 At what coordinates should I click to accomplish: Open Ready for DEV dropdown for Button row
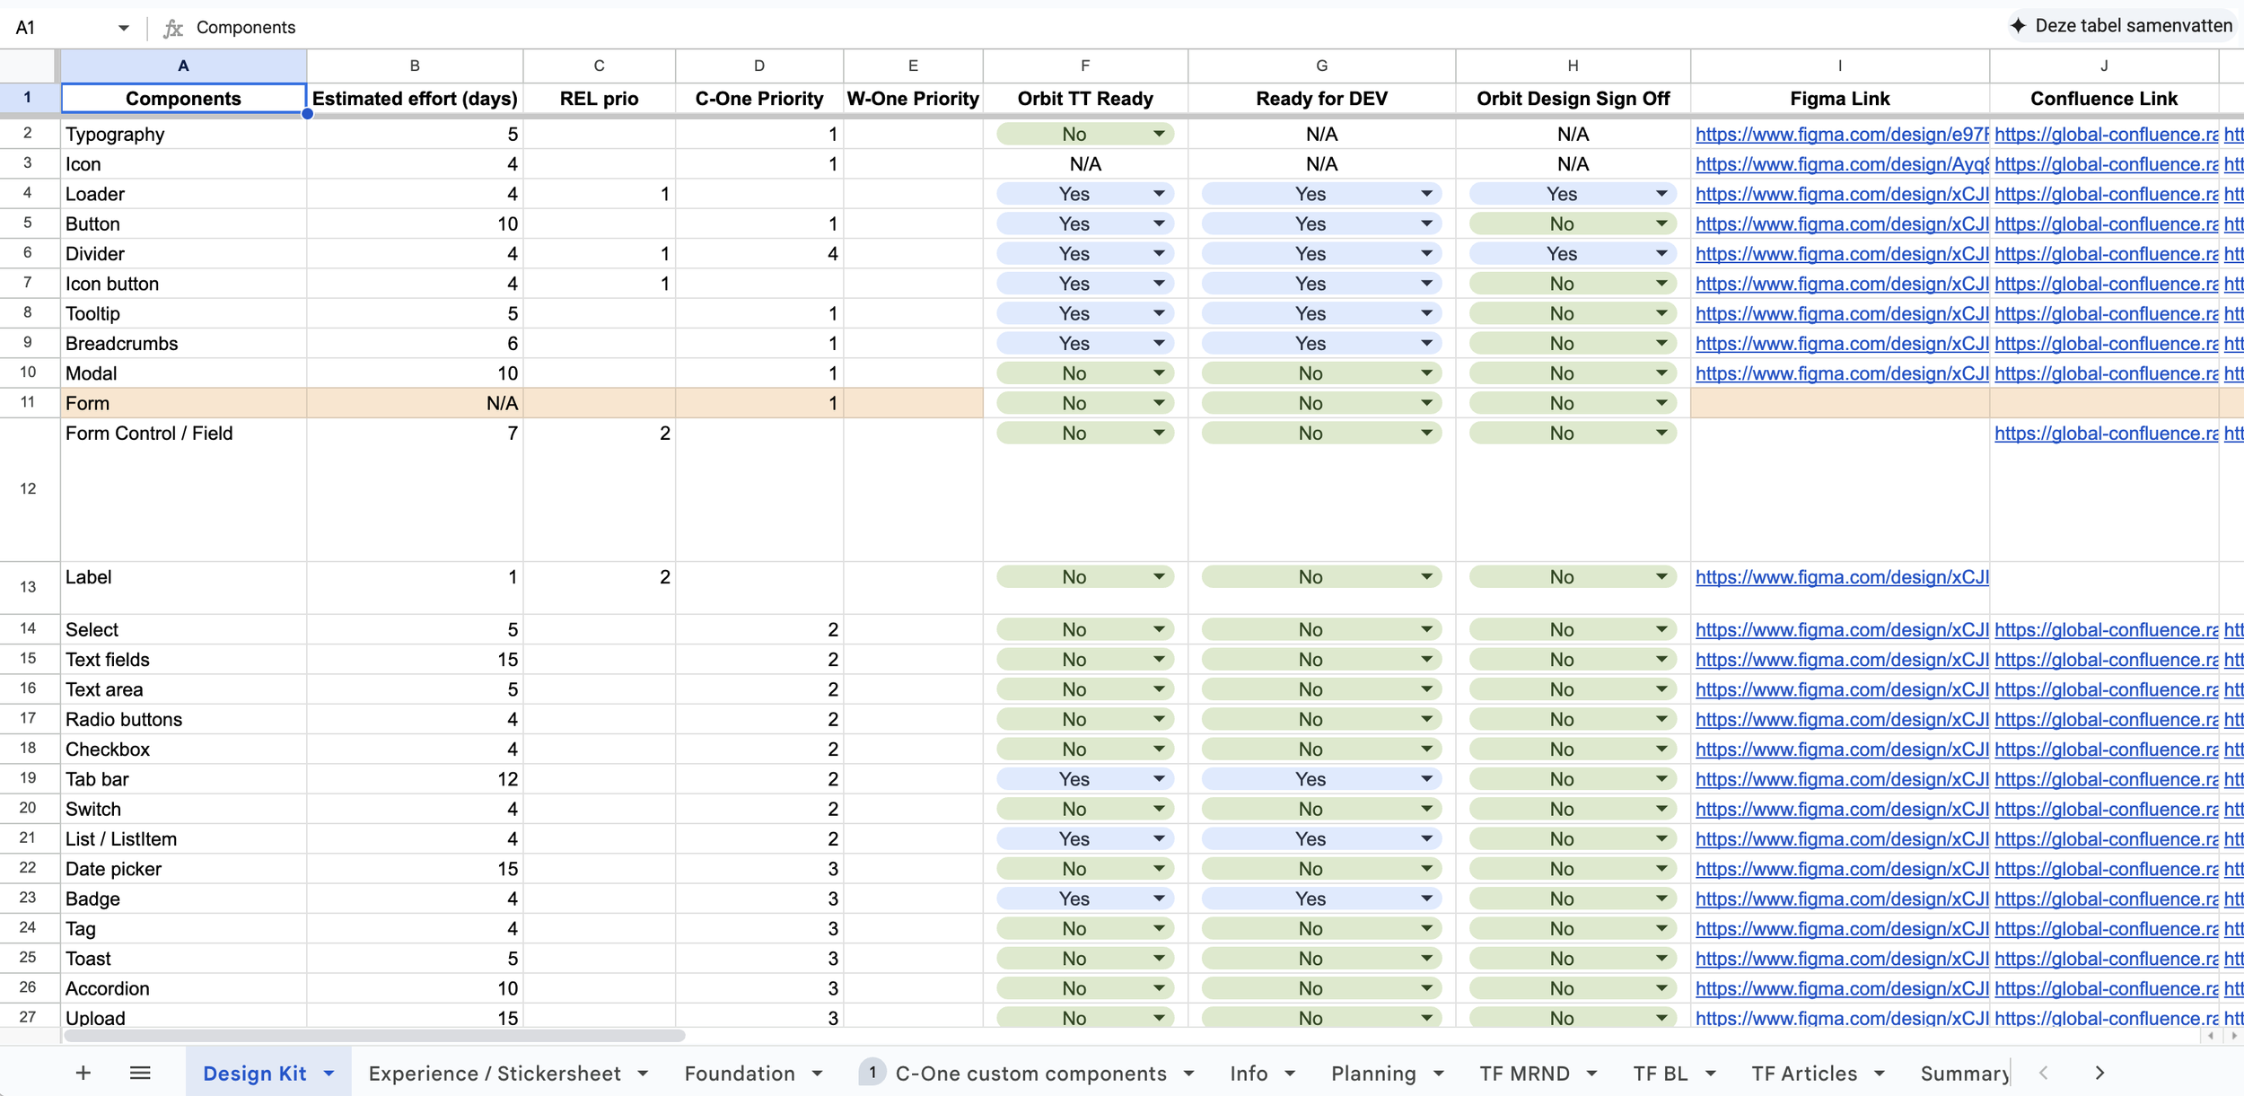click(1425, 224)
